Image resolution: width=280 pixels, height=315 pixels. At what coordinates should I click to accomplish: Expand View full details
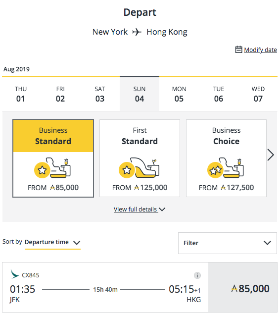pyautogui.click(x=140, y=210)
